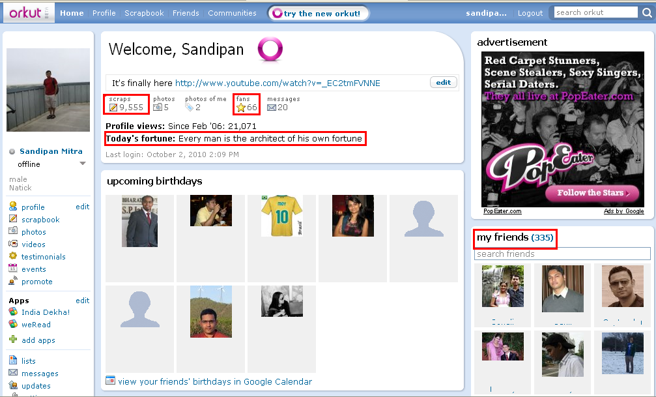Open testimonials sidebar icon
Image resolution: width=656 pixels, height=397 pixels.
[13, 256]
